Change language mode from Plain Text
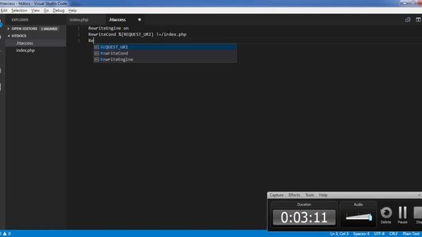Viewport: 422px width, 237px height. [x=411, y=234]
